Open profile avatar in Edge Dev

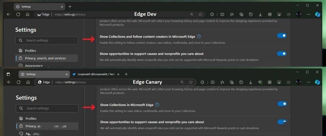pos(299,14)
